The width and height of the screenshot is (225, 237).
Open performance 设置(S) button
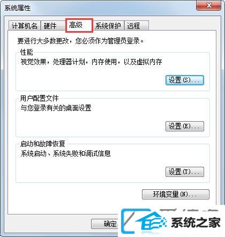pos(185,80)
